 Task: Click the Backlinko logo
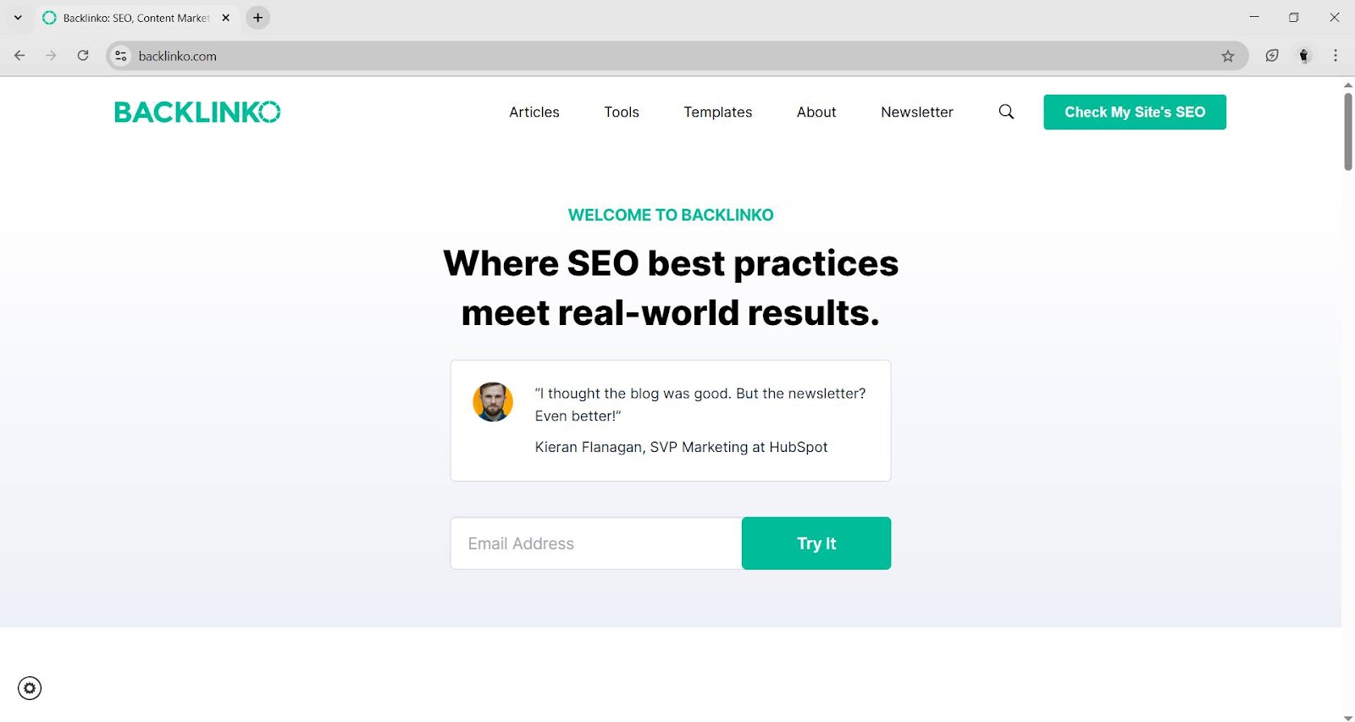(x=197, y=111)
